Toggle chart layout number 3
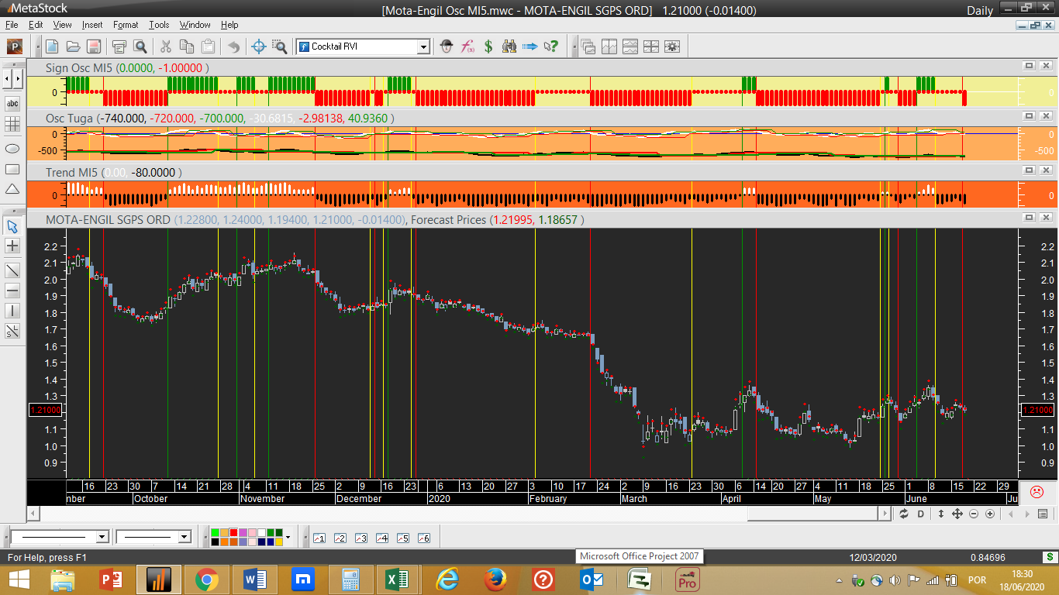Image resolution: width=1059 pixels, height=595 pixels. click(x=360, y=538)
